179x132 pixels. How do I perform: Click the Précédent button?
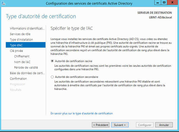(x=101, y=125)
